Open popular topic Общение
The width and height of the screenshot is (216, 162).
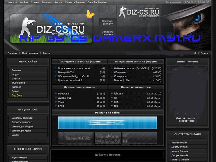click(x=120, y=72)
